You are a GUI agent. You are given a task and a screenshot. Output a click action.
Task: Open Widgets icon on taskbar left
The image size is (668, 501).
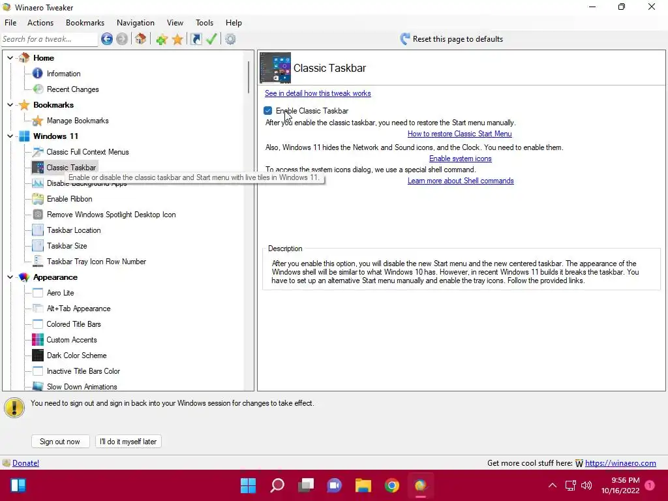pyautogui.click(x=18, y=485)
